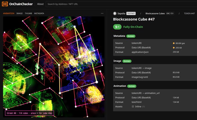
Task: Click the text/html format value
Action: point(136,102)
